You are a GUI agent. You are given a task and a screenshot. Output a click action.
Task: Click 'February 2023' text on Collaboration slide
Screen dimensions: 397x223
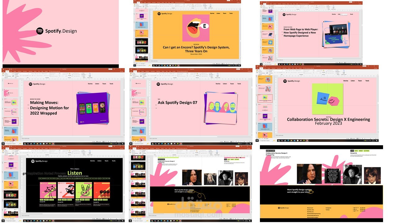click(328, 123)
